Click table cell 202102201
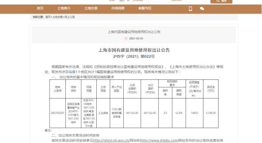The height and width of the screenshot is (143, 262). pos(57,113)
